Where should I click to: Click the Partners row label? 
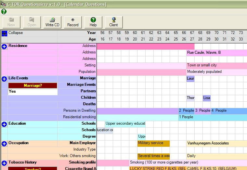[x=88, y=91]
